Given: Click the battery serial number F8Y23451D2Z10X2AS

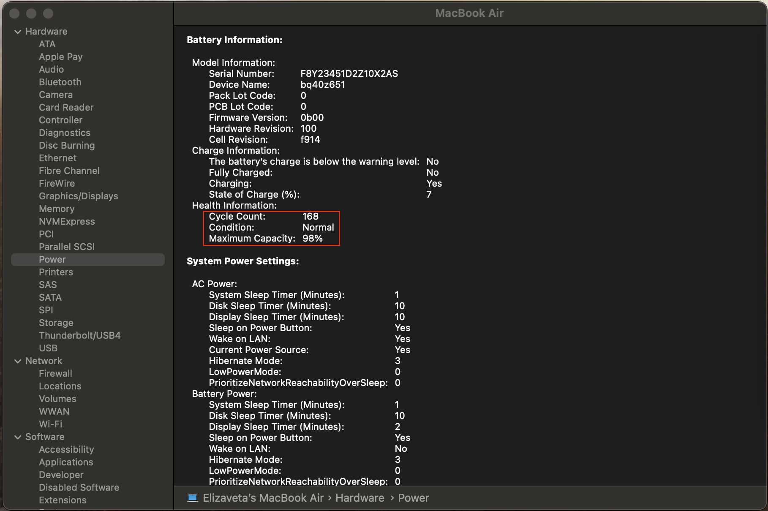Looking at the screenshot, I should (x=349, y=73).
